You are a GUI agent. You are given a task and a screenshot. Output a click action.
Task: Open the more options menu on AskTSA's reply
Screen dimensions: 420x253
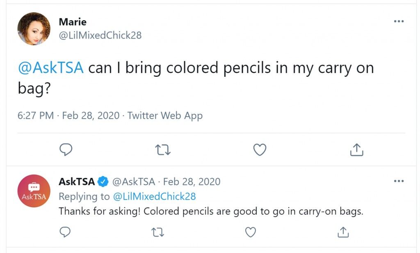[x=399, y=181]
